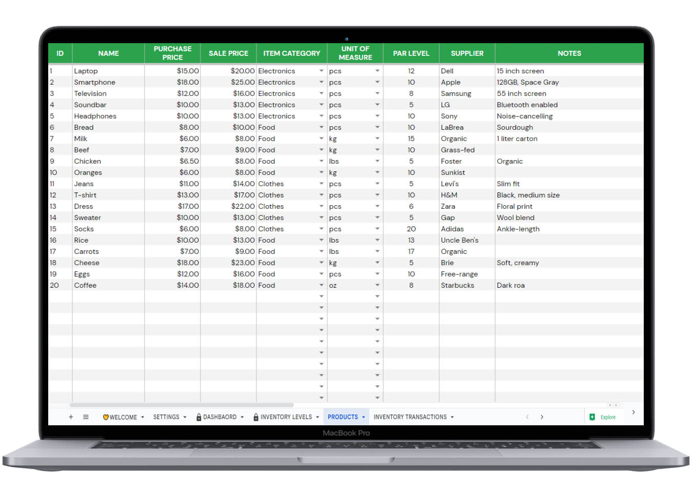Select the Black, medium size note
The image size is (693, 496).
click(x=569, y=195)
